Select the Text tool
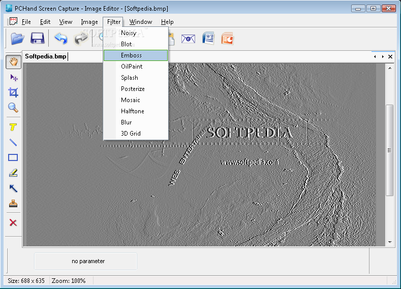The image size is (401, 289). pyautogui.click(x=13, y=127)
